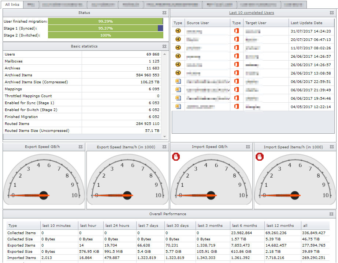This screenshot has height=263, width=338.
Task: Collapse the Export Speed GB/h panel with its header icon
Action: [x=81, y=147]
